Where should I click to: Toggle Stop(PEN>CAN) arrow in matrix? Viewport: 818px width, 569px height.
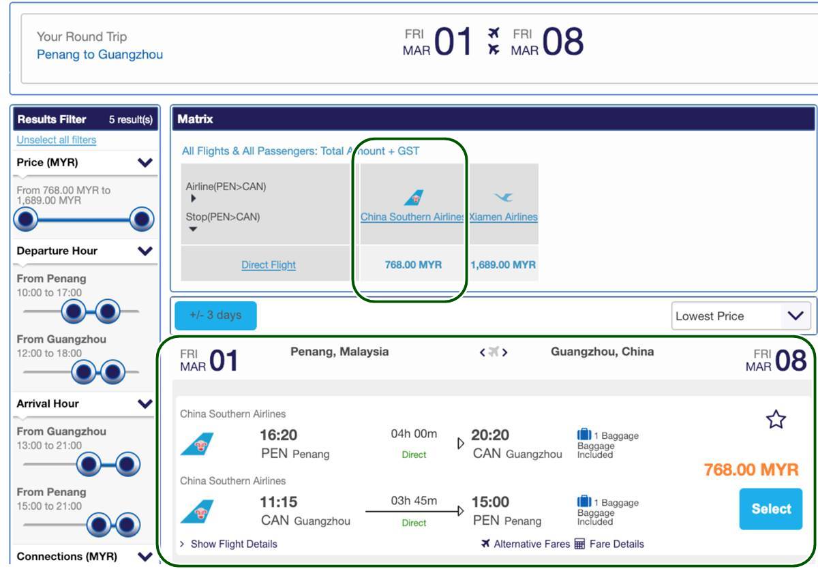point(194,230)
